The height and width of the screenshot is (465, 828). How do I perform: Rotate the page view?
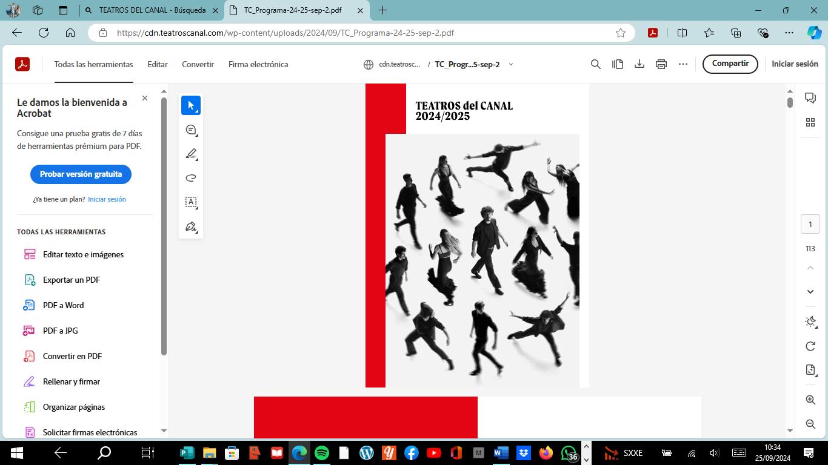click(x=810, y=346)
